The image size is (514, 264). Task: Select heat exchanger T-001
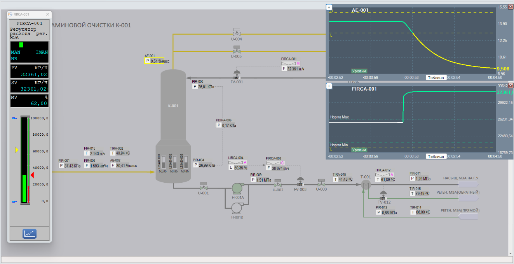[365, 185]
